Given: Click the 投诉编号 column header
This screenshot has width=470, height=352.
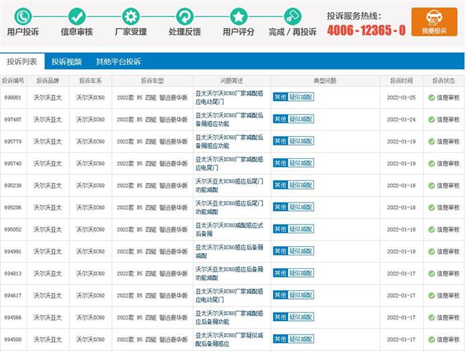Looking at the screenshot, I should (x=13, y=81).
